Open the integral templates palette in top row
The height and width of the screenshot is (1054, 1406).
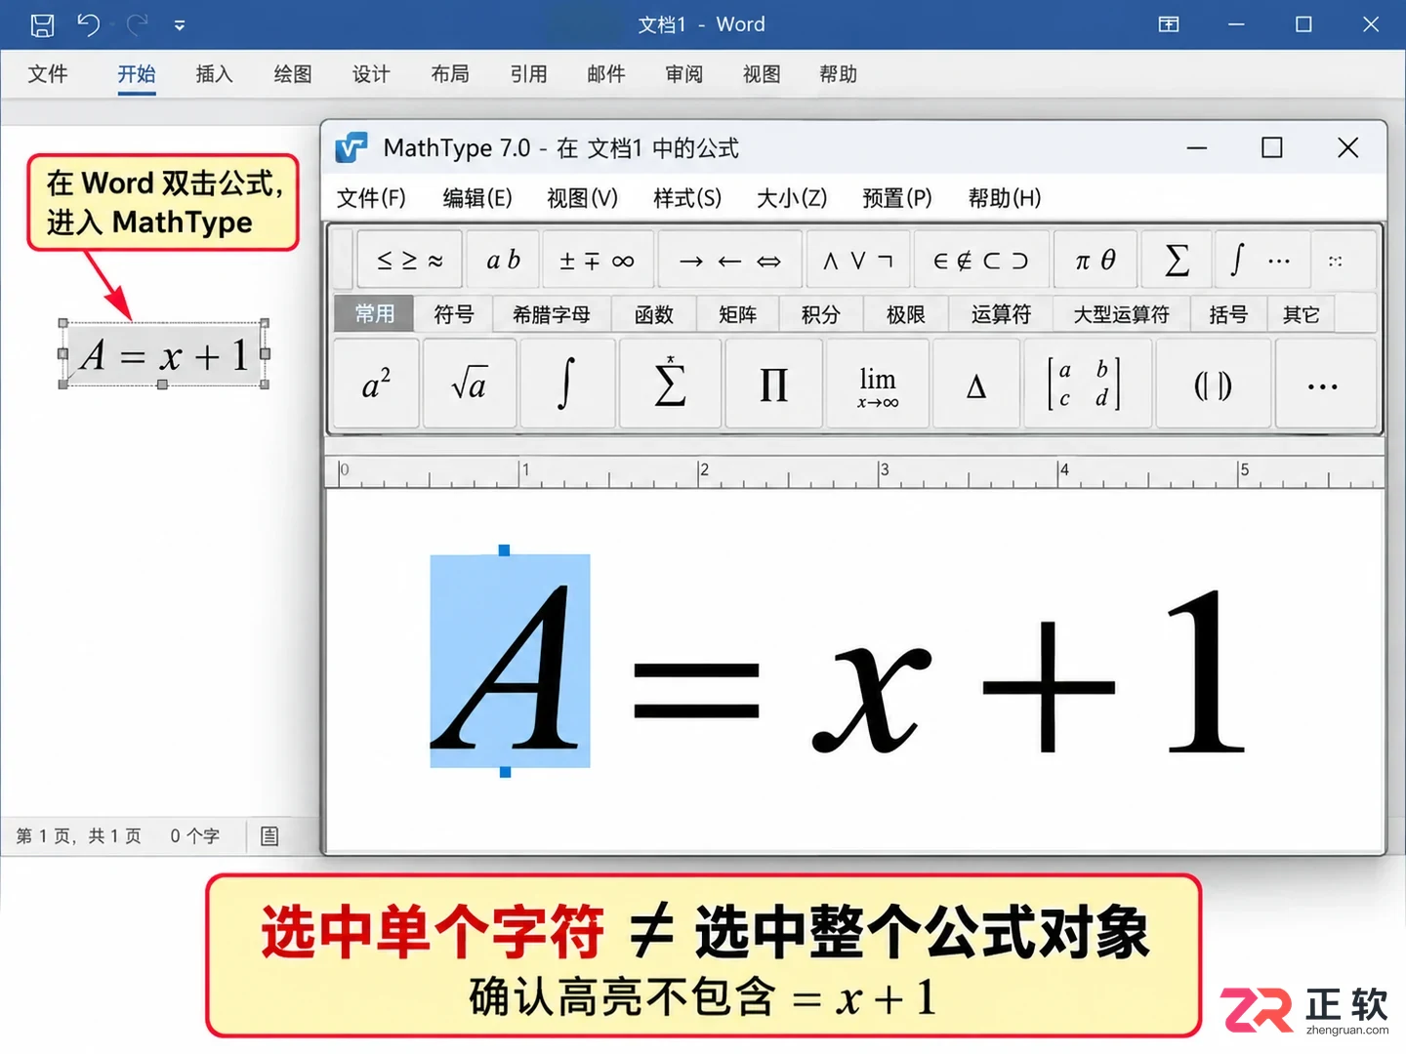click(1261, 261)
